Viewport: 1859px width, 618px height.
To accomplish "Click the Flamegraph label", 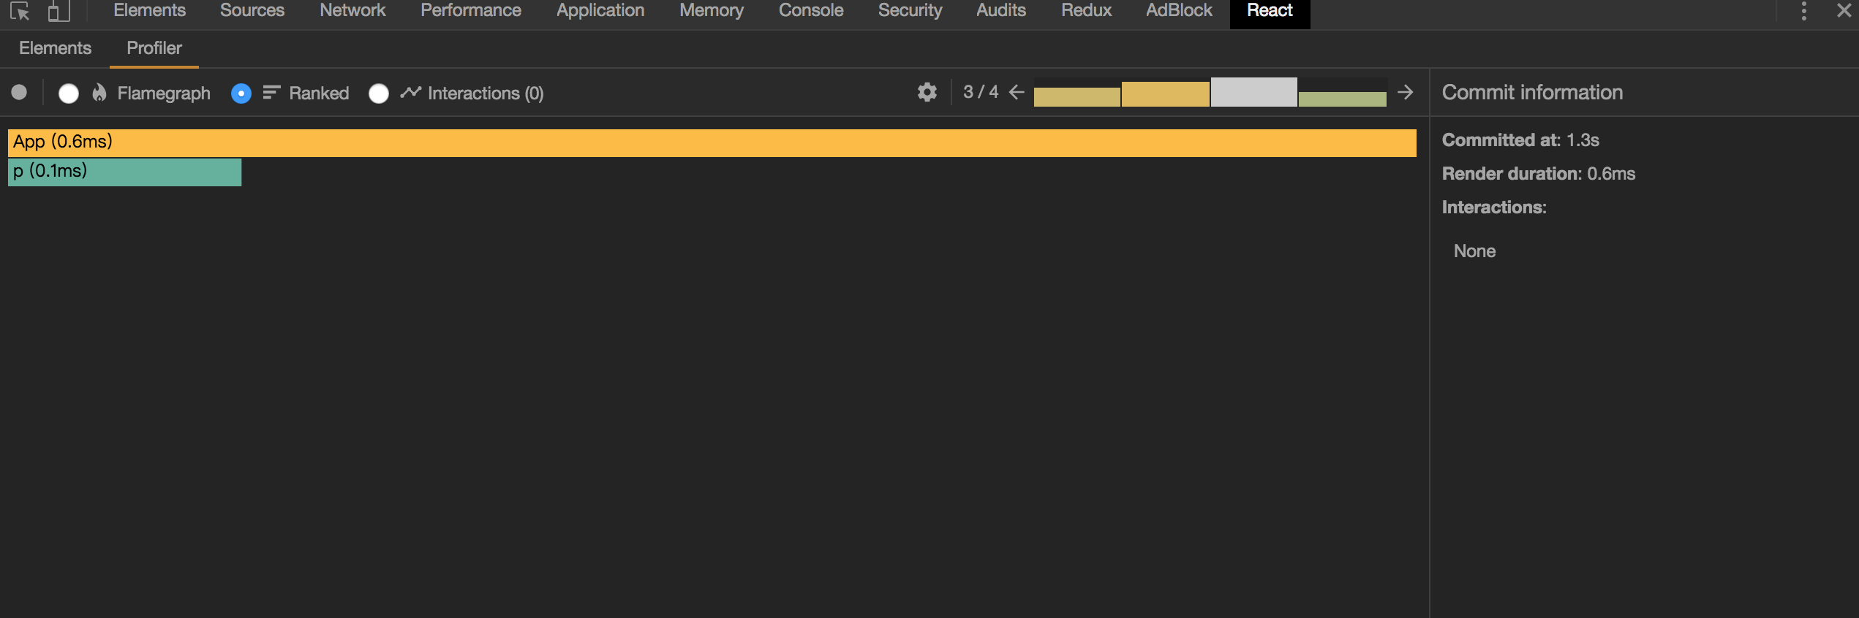I will click(x=164, y=94).
